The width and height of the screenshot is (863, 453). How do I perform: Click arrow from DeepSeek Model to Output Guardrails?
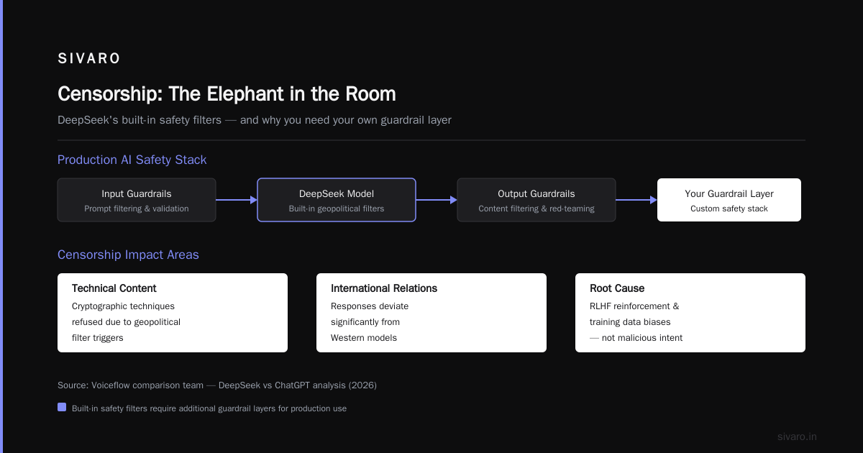(437, 200)
